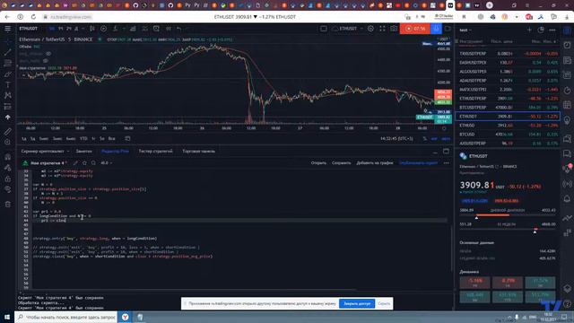The height and width of the screenshot is (323, 574).
Task: Lock all drawing tools
Action: pyautogui.click(x=8, y=179)
